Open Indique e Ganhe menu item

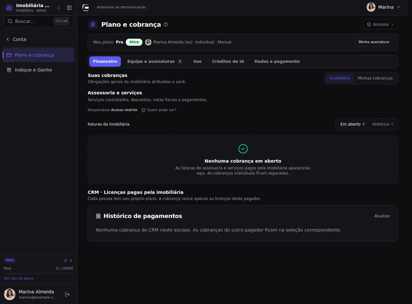38,70
